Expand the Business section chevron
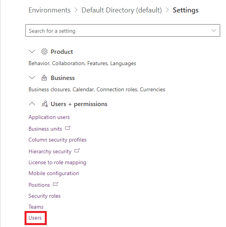 [x=32, y=78]
